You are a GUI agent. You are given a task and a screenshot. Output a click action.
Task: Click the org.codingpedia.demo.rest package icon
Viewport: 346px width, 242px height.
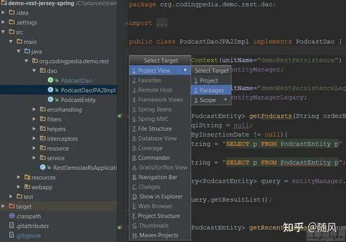click(35, 61)
